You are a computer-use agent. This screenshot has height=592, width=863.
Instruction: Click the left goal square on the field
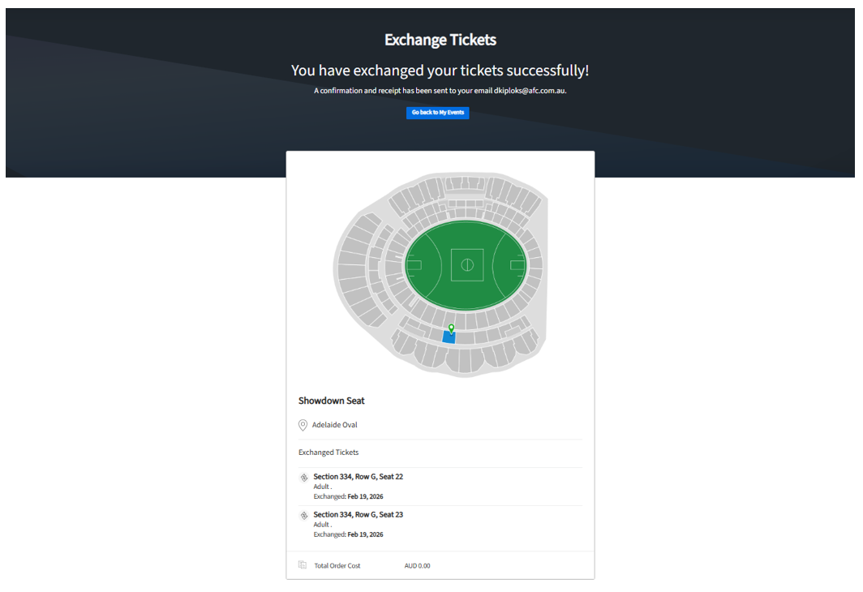[x=414, y=264]
